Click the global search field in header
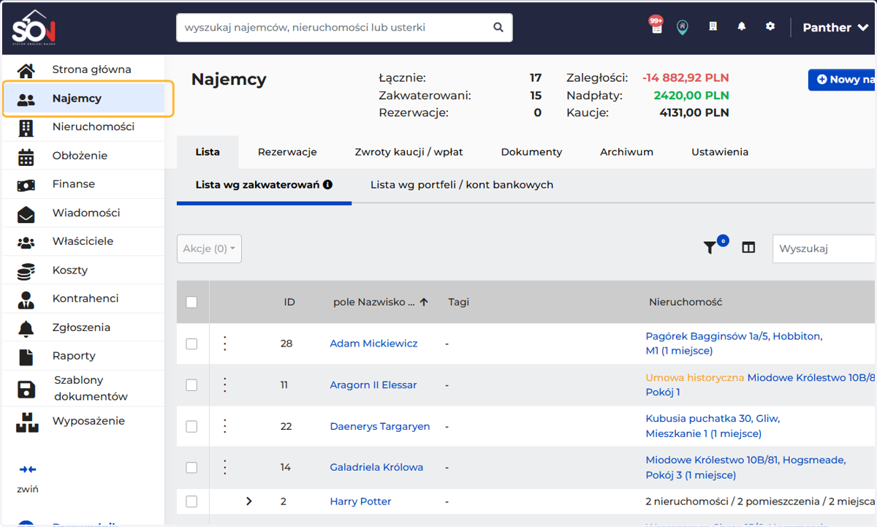This screenshot has width=877, height=527. [344, 28]
